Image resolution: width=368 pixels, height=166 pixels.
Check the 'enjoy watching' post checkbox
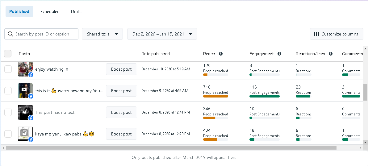[x=8, y=69]
